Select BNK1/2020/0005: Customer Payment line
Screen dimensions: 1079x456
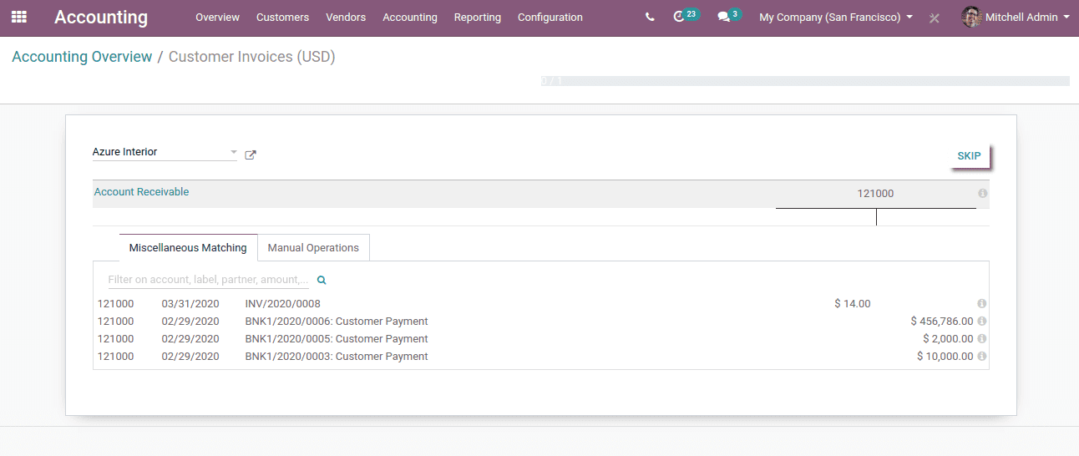[x=337, y=339]
